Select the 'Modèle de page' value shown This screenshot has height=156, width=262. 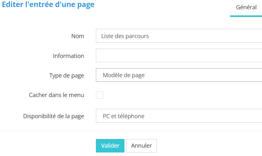[x=124, y=76]
